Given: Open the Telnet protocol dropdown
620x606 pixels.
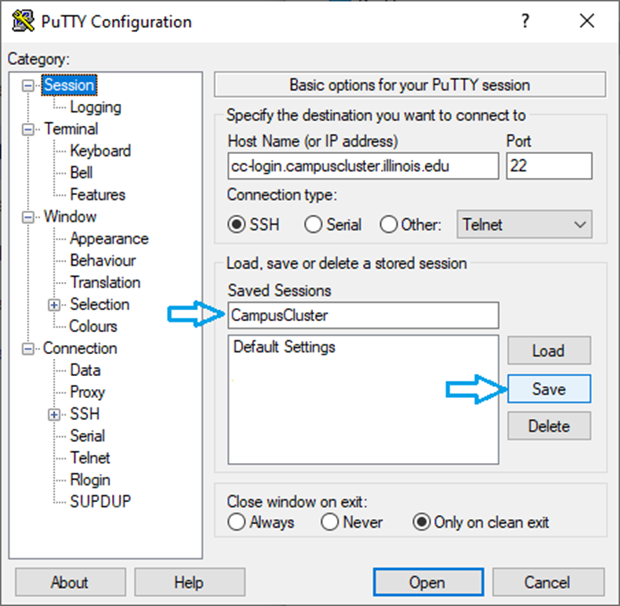Looking at the screenshot, I should coord(524,225).
